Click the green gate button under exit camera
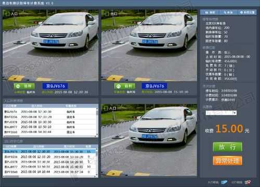The image size is (260, 187). [x=125, y=86]
